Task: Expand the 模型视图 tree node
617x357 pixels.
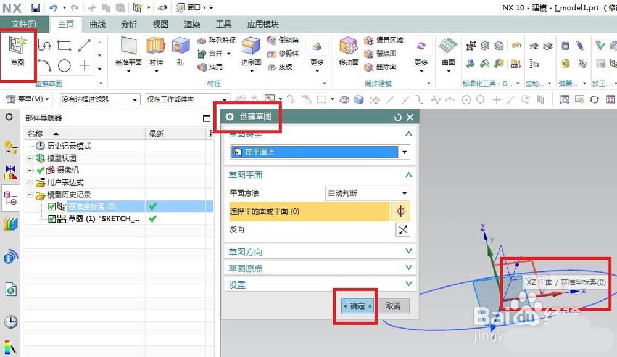Action: 30,158
